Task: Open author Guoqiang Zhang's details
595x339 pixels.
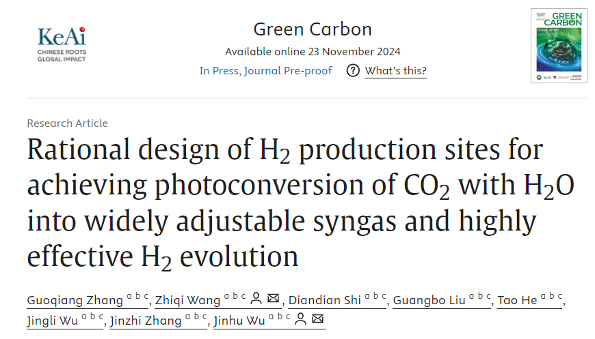Action: pyautogui.click(x=75, y=299)
